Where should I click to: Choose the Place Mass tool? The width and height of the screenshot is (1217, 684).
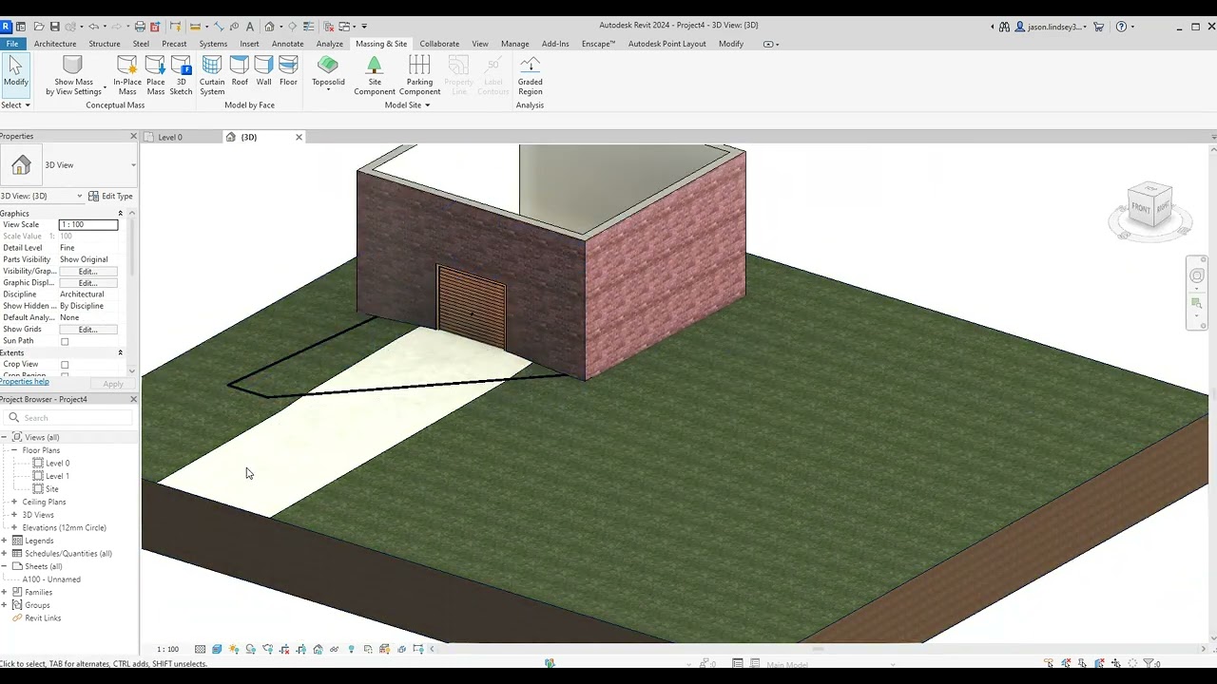155,74
